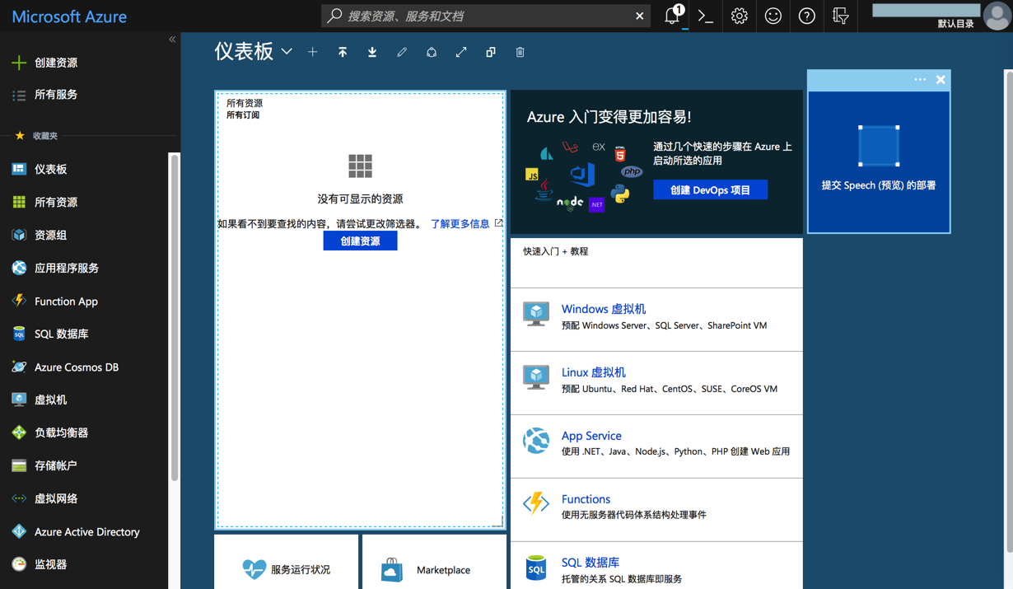Viewport: 1013px width, 589px height.
Task: Open the notifications bell
Action: tap(673, 16)
